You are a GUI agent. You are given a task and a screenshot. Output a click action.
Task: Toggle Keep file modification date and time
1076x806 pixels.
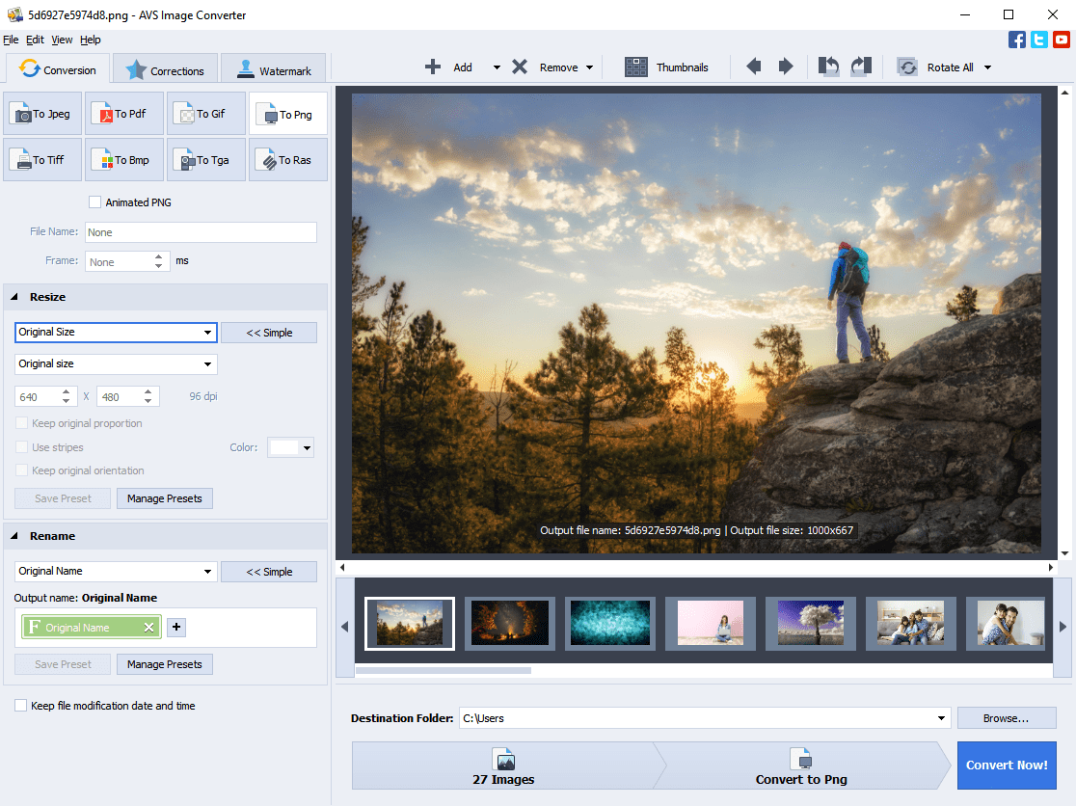coord(21,706)
